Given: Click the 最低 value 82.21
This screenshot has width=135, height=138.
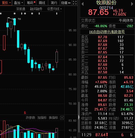Looking at the screenshot, I should click(129, 96).
